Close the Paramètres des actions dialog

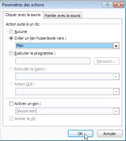coord(119,5)
